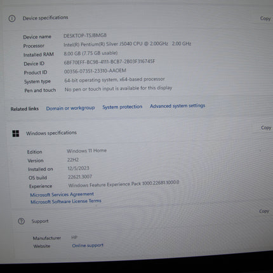Select the Windows Feature Experience Pack value

point(124,183)
